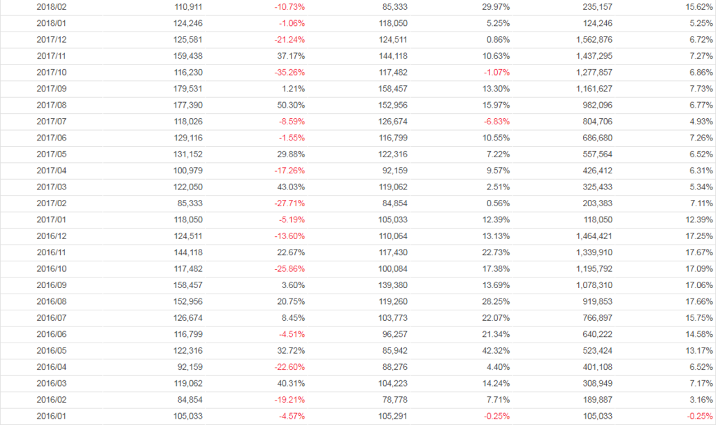This screenshot has width=716, height=425.
Task: Click the 179,531 value cell
Action: (x=189, y=89)
